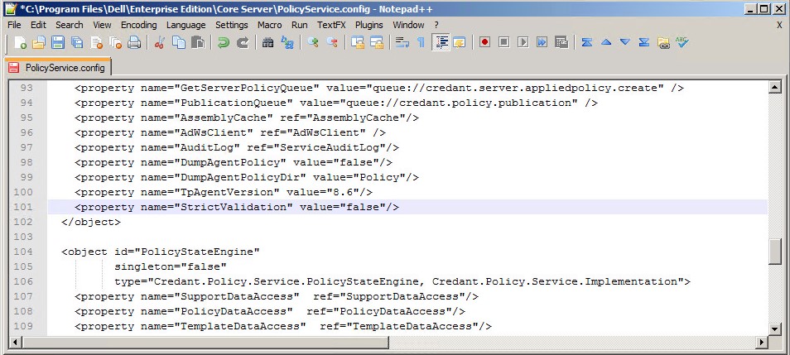Click the horizontal scrollbar thumb
790x355 pixels.
tap(205, 343)
